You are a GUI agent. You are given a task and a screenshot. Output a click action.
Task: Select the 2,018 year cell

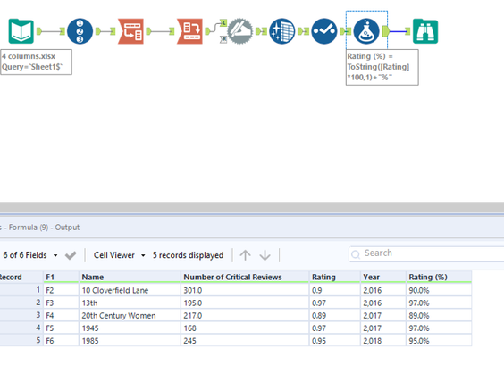[x=383, y=341]
